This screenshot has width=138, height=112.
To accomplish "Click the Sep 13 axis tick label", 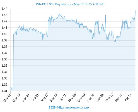I will pos(54,98).
